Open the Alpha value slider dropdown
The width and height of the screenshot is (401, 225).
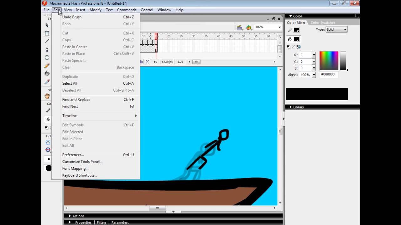pyautogui.click(x=314, y=75)
